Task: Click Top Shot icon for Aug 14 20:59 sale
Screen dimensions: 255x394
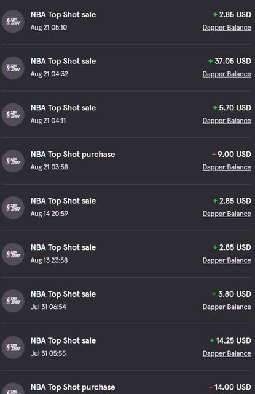Action: pyautogui.click(x=13, y=207)
